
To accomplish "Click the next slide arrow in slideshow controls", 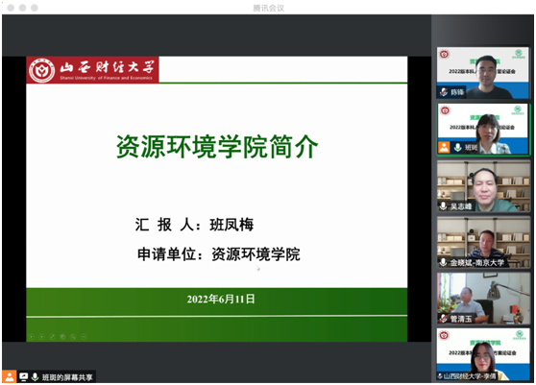I will pos(41,337).
